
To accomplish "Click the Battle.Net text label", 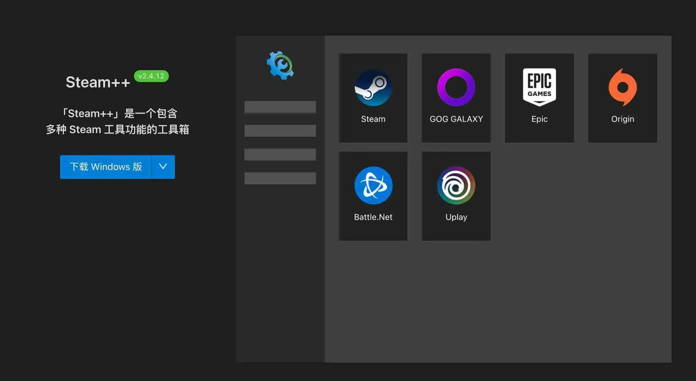I will [x=373, y=217].
